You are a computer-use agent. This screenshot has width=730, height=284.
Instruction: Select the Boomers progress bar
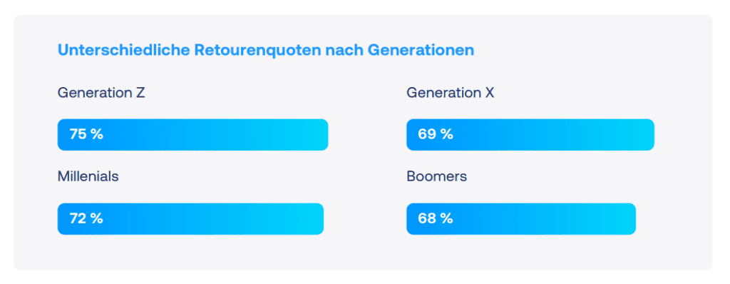521,219
